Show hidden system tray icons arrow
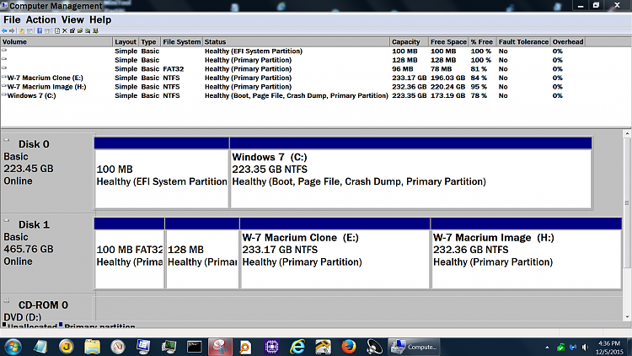 tap(547, 347)
